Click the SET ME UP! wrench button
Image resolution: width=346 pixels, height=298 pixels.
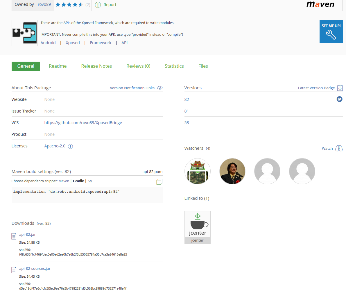[x=331, y=31]
